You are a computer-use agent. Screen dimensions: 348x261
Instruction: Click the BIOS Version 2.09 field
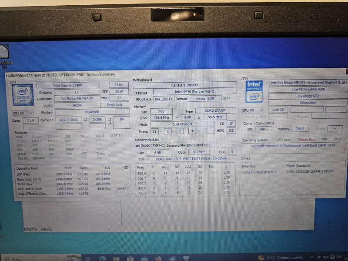[x=205, y=98]
